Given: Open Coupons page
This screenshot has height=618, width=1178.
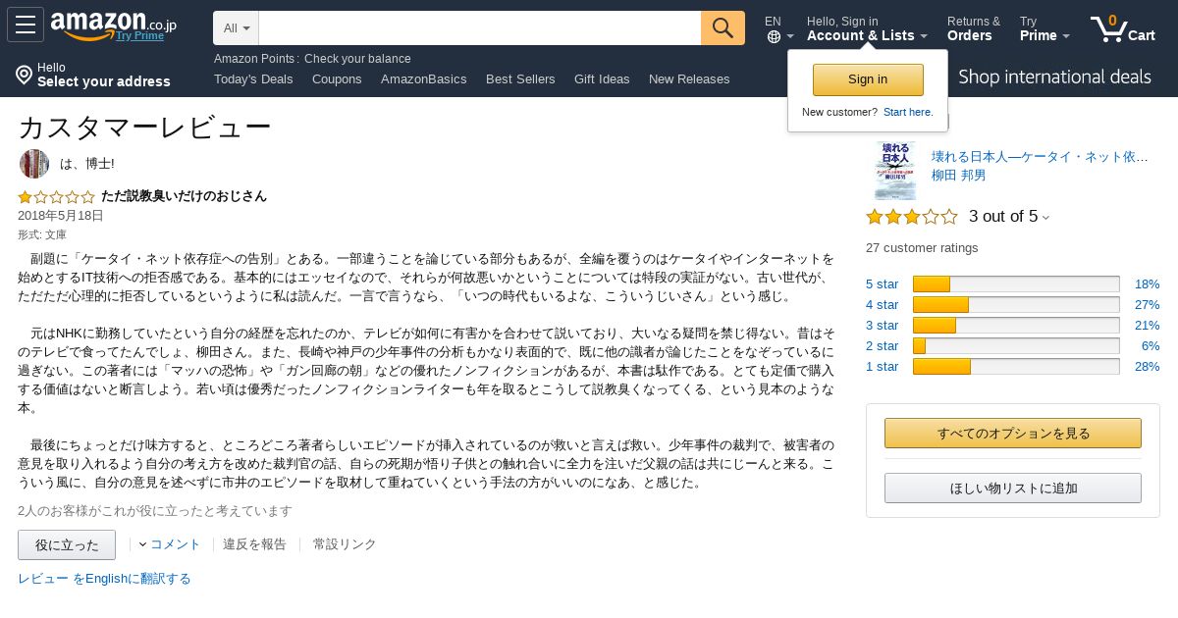Looking at the screenshot, I should (337, 78).
